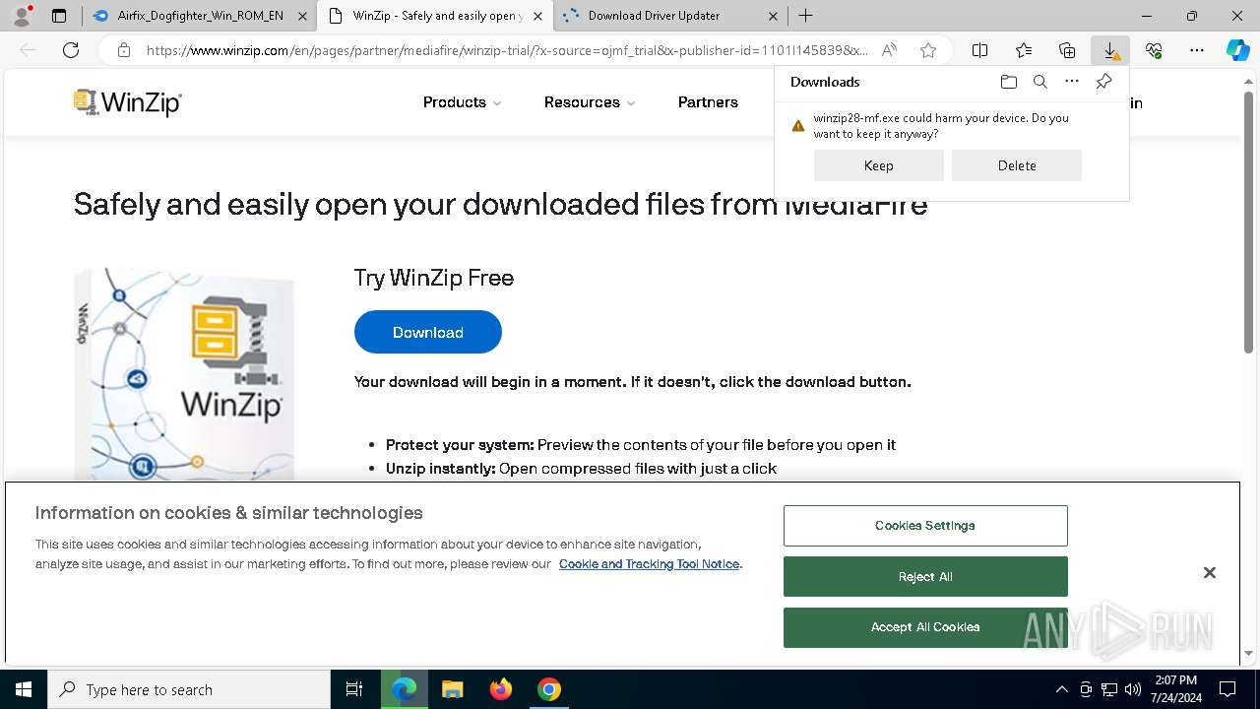This screenshot has height=709, width=1260.
Task: Open Cookies Settings
Action: pyautogui.click(x=925, y=526)
